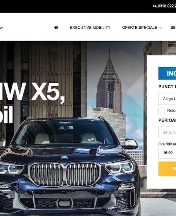The image size is (176, 216).
Task: Click the PUNCT D... section heading
Action: click(167, 87)
